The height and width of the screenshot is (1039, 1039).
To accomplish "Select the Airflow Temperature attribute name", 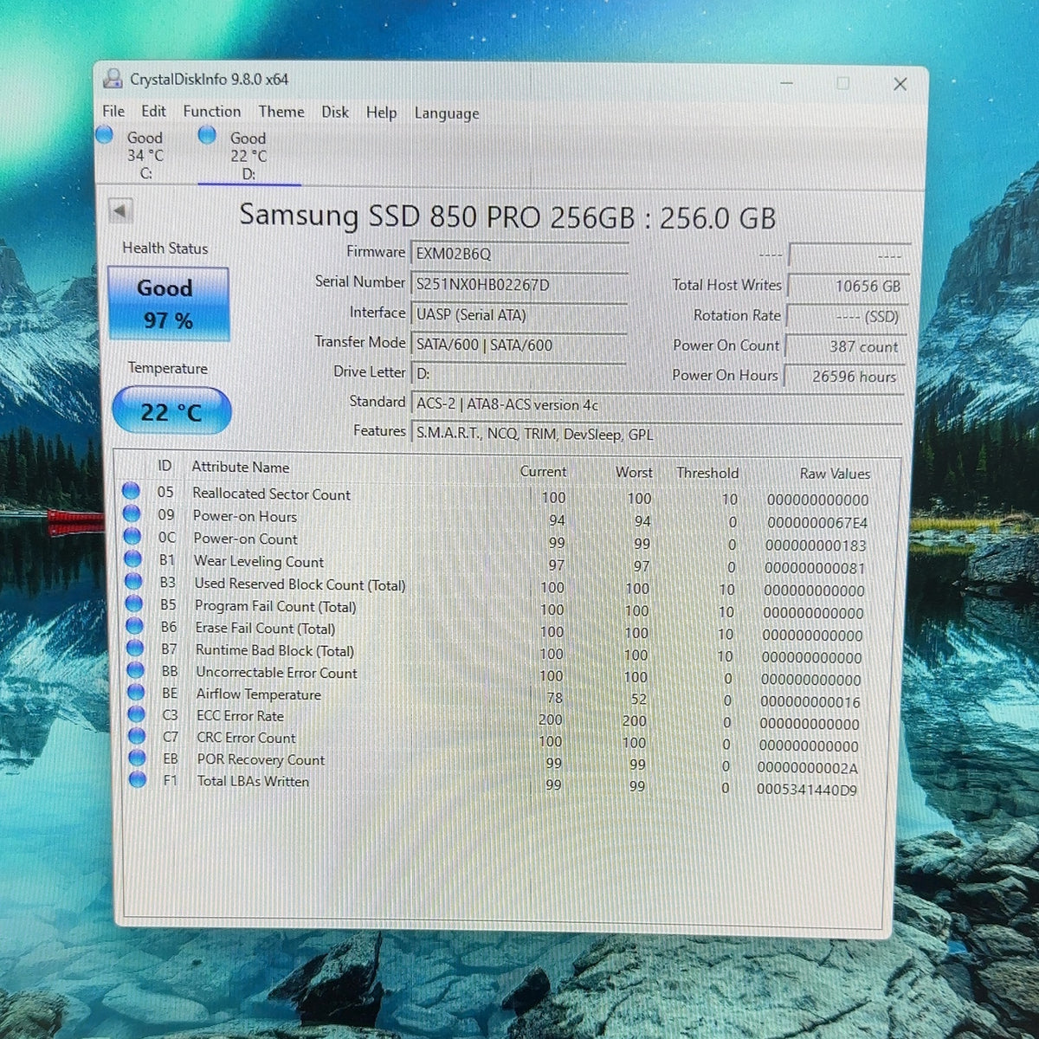I will (x=259, y=694).
